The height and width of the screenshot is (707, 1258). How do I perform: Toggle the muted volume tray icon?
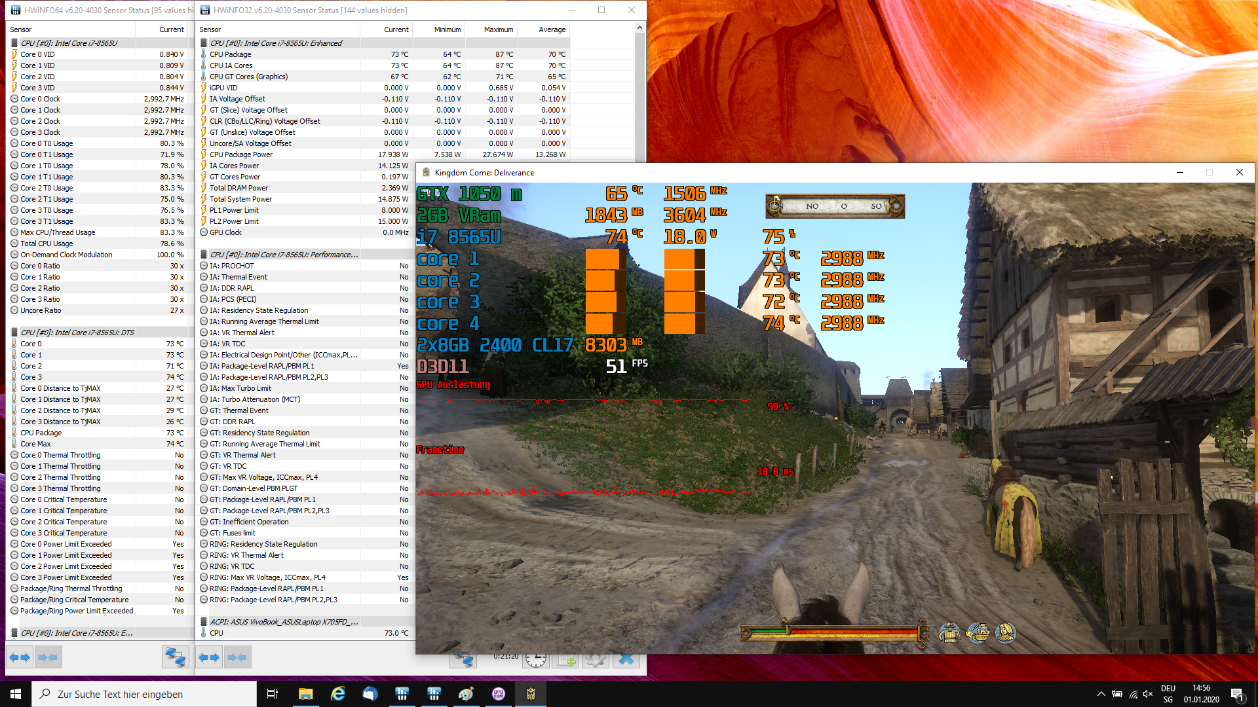pos(1148,694)
